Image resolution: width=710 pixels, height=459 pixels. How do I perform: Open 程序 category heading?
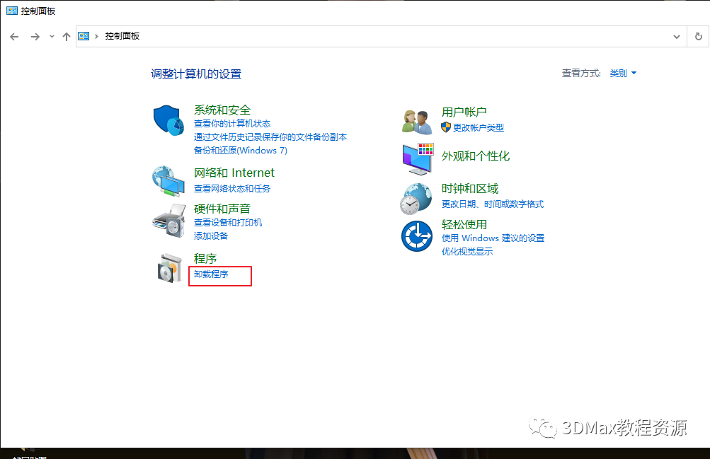(205, 259)
